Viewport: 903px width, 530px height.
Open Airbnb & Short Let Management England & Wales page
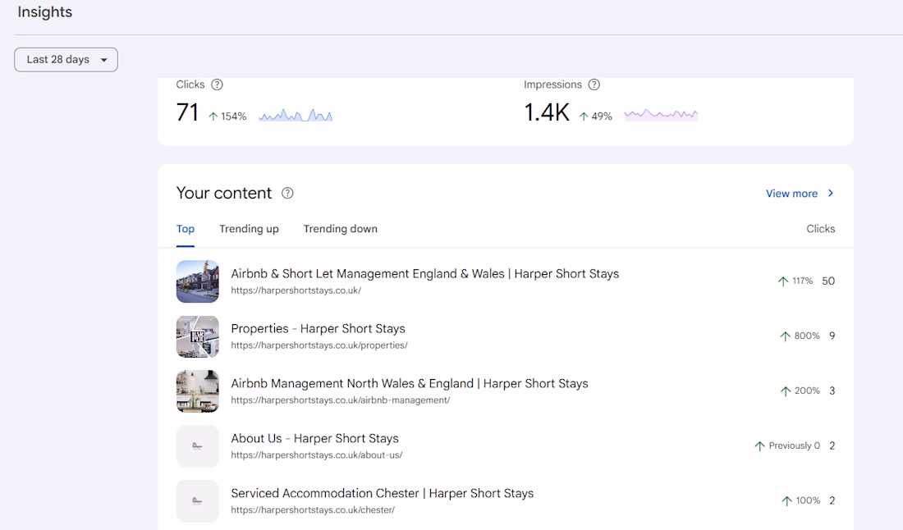click(425, 274)
